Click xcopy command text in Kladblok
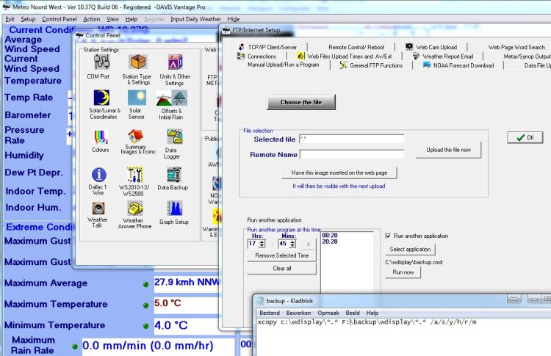This screenshot has width=551, height=356. click(367, 322)
